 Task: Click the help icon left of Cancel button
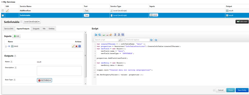pyautogui.click(x=214, y=90)
